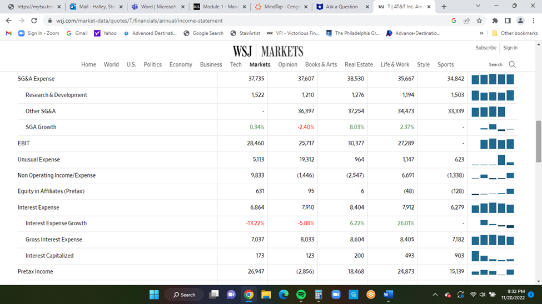Open Zoom from the taskbar

tap(336, 295)
